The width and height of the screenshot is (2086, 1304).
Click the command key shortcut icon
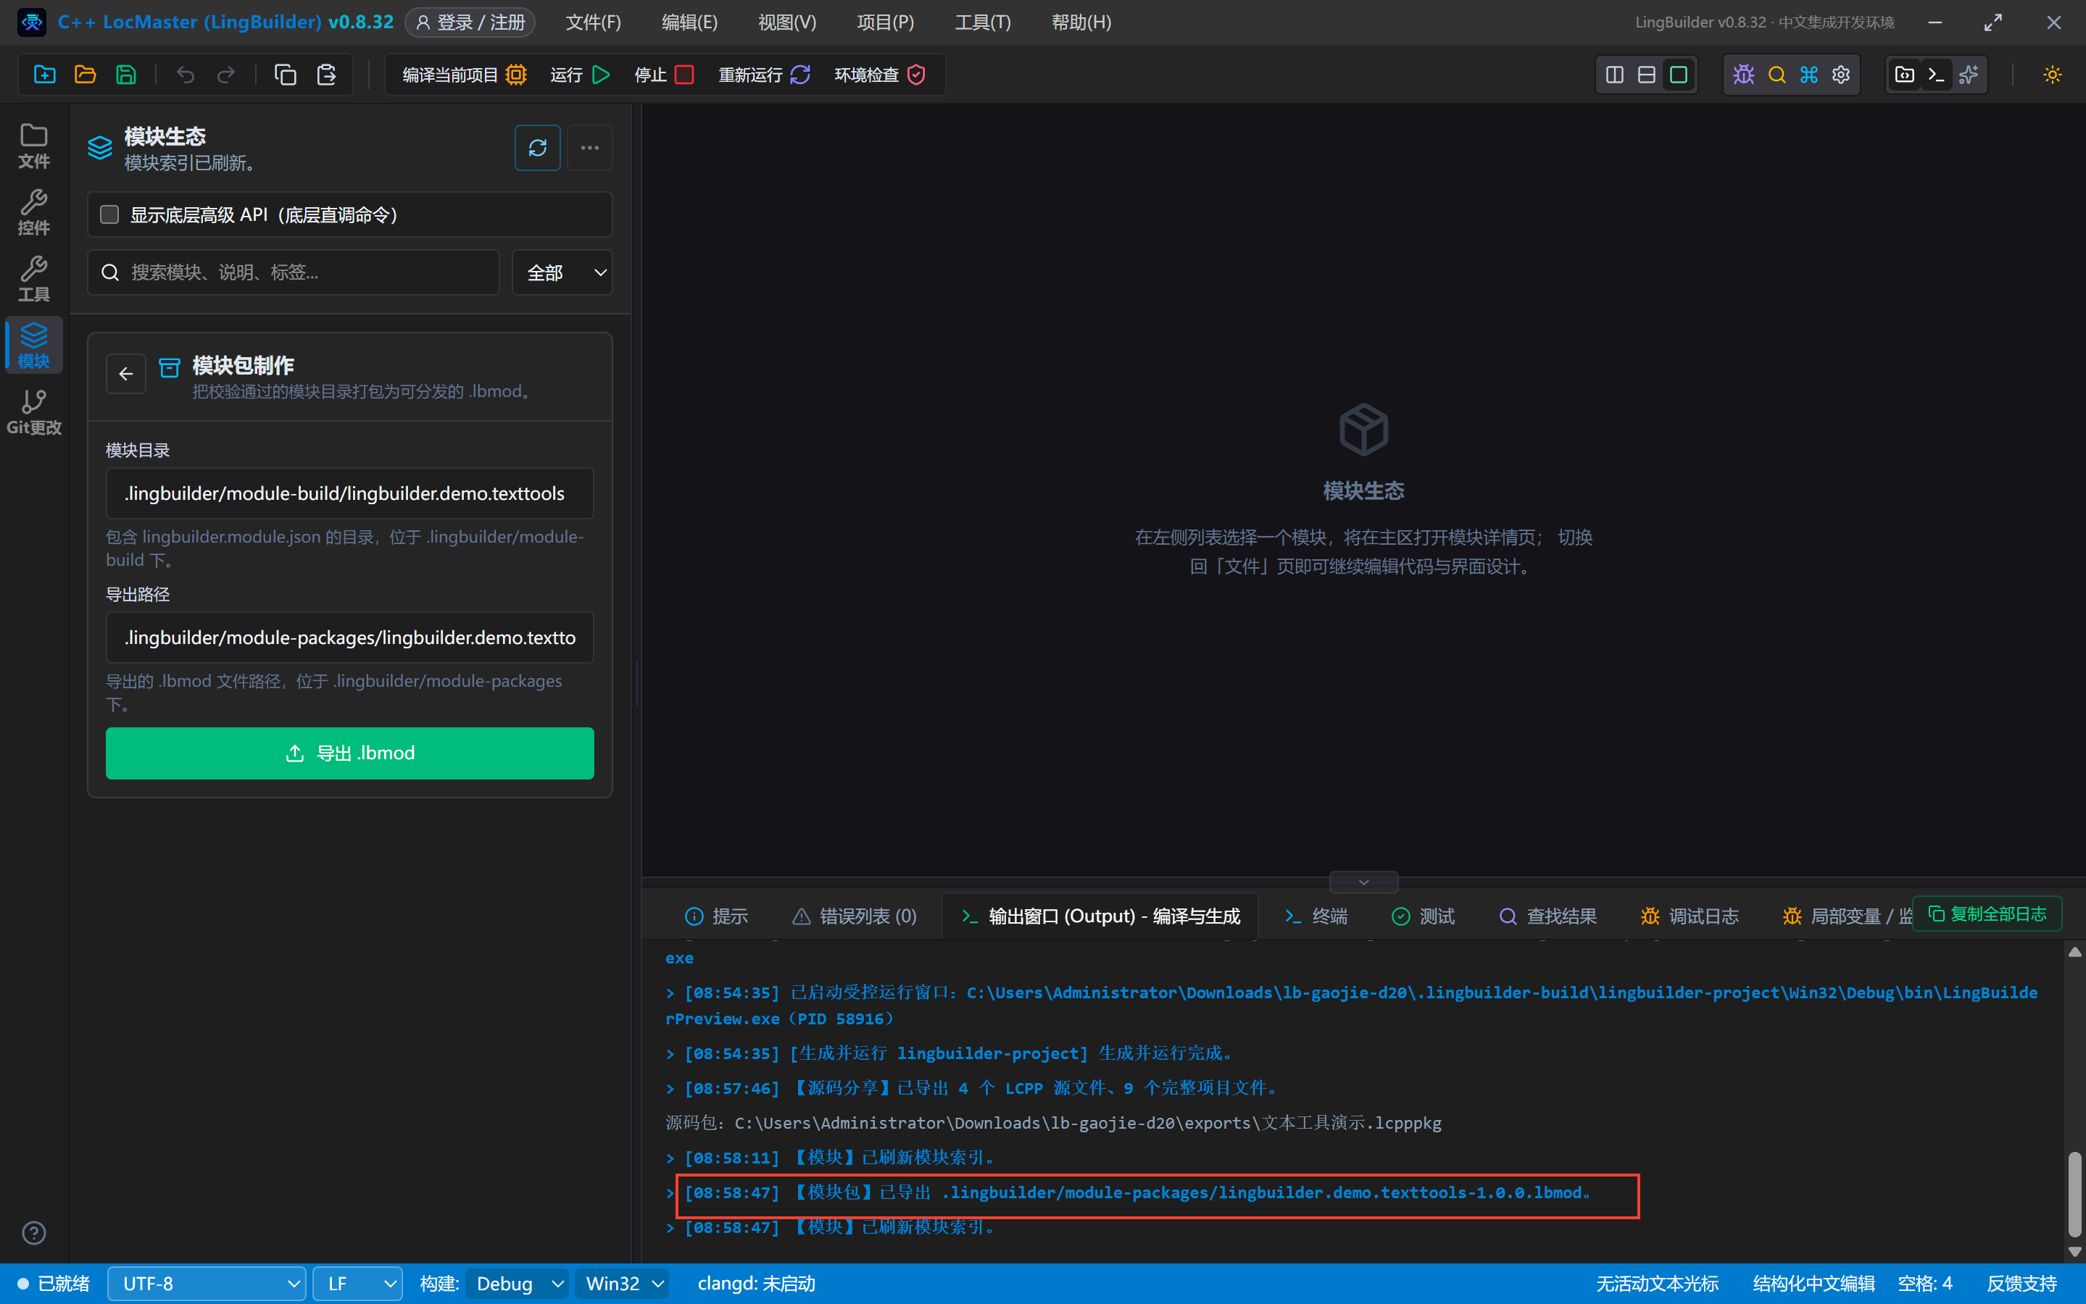pos(1809,75)
